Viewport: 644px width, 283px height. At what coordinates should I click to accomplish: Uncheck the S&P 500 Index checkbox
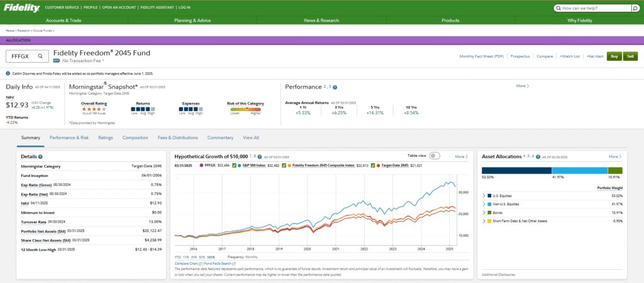coord(234,166)
